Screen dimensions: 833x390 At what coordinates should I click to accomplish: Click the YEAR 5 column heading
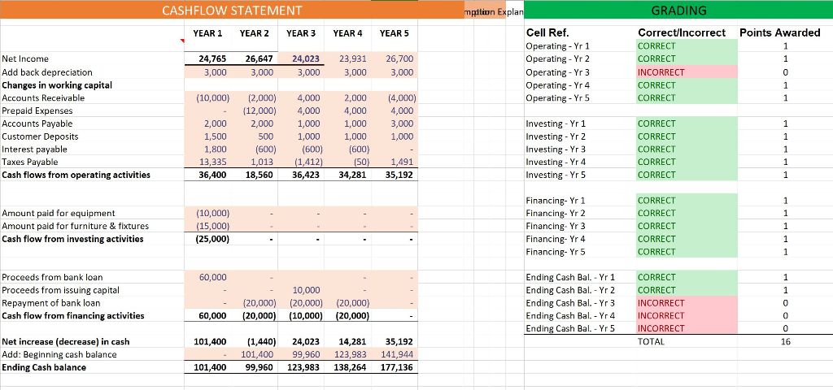(395, 32)
